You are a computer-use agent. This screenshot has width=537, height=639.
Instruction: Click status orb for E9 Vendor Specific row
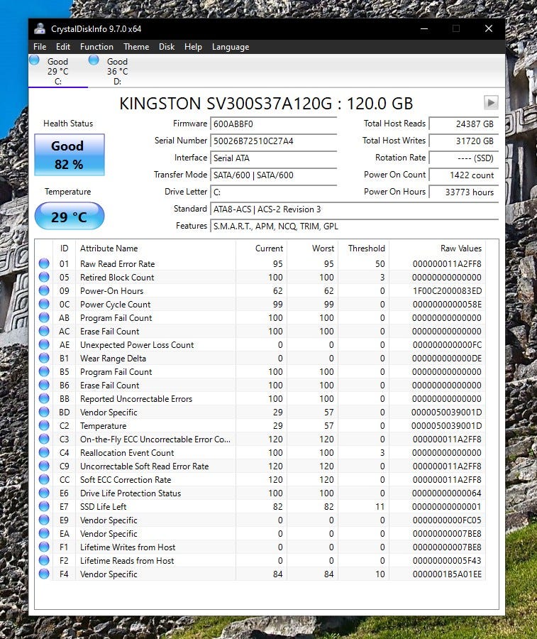click(x=44, y=520)
